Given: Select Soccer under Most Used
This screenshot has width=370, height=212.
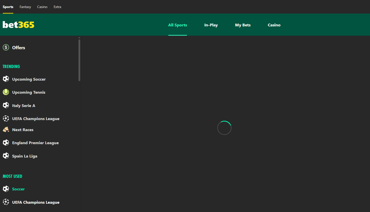Looking at the screenshot, I should click(x=18, y=189).
